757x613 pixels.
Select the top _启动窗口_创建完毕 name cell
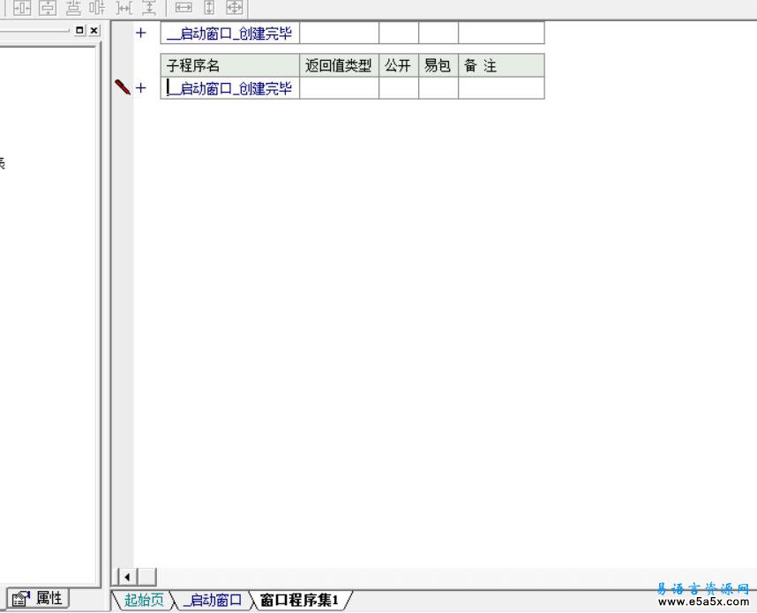tap(229, 33)
